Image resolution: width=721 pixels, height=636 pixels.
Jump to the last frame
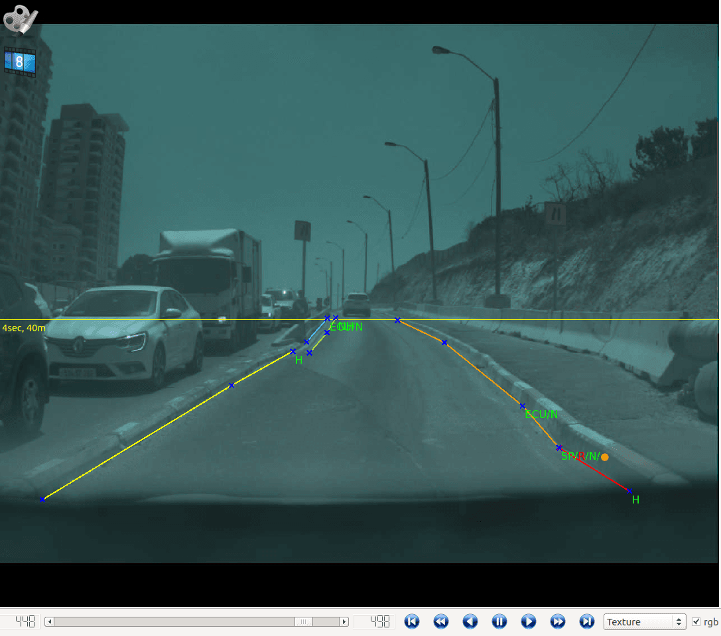click(x=587, y=621)
